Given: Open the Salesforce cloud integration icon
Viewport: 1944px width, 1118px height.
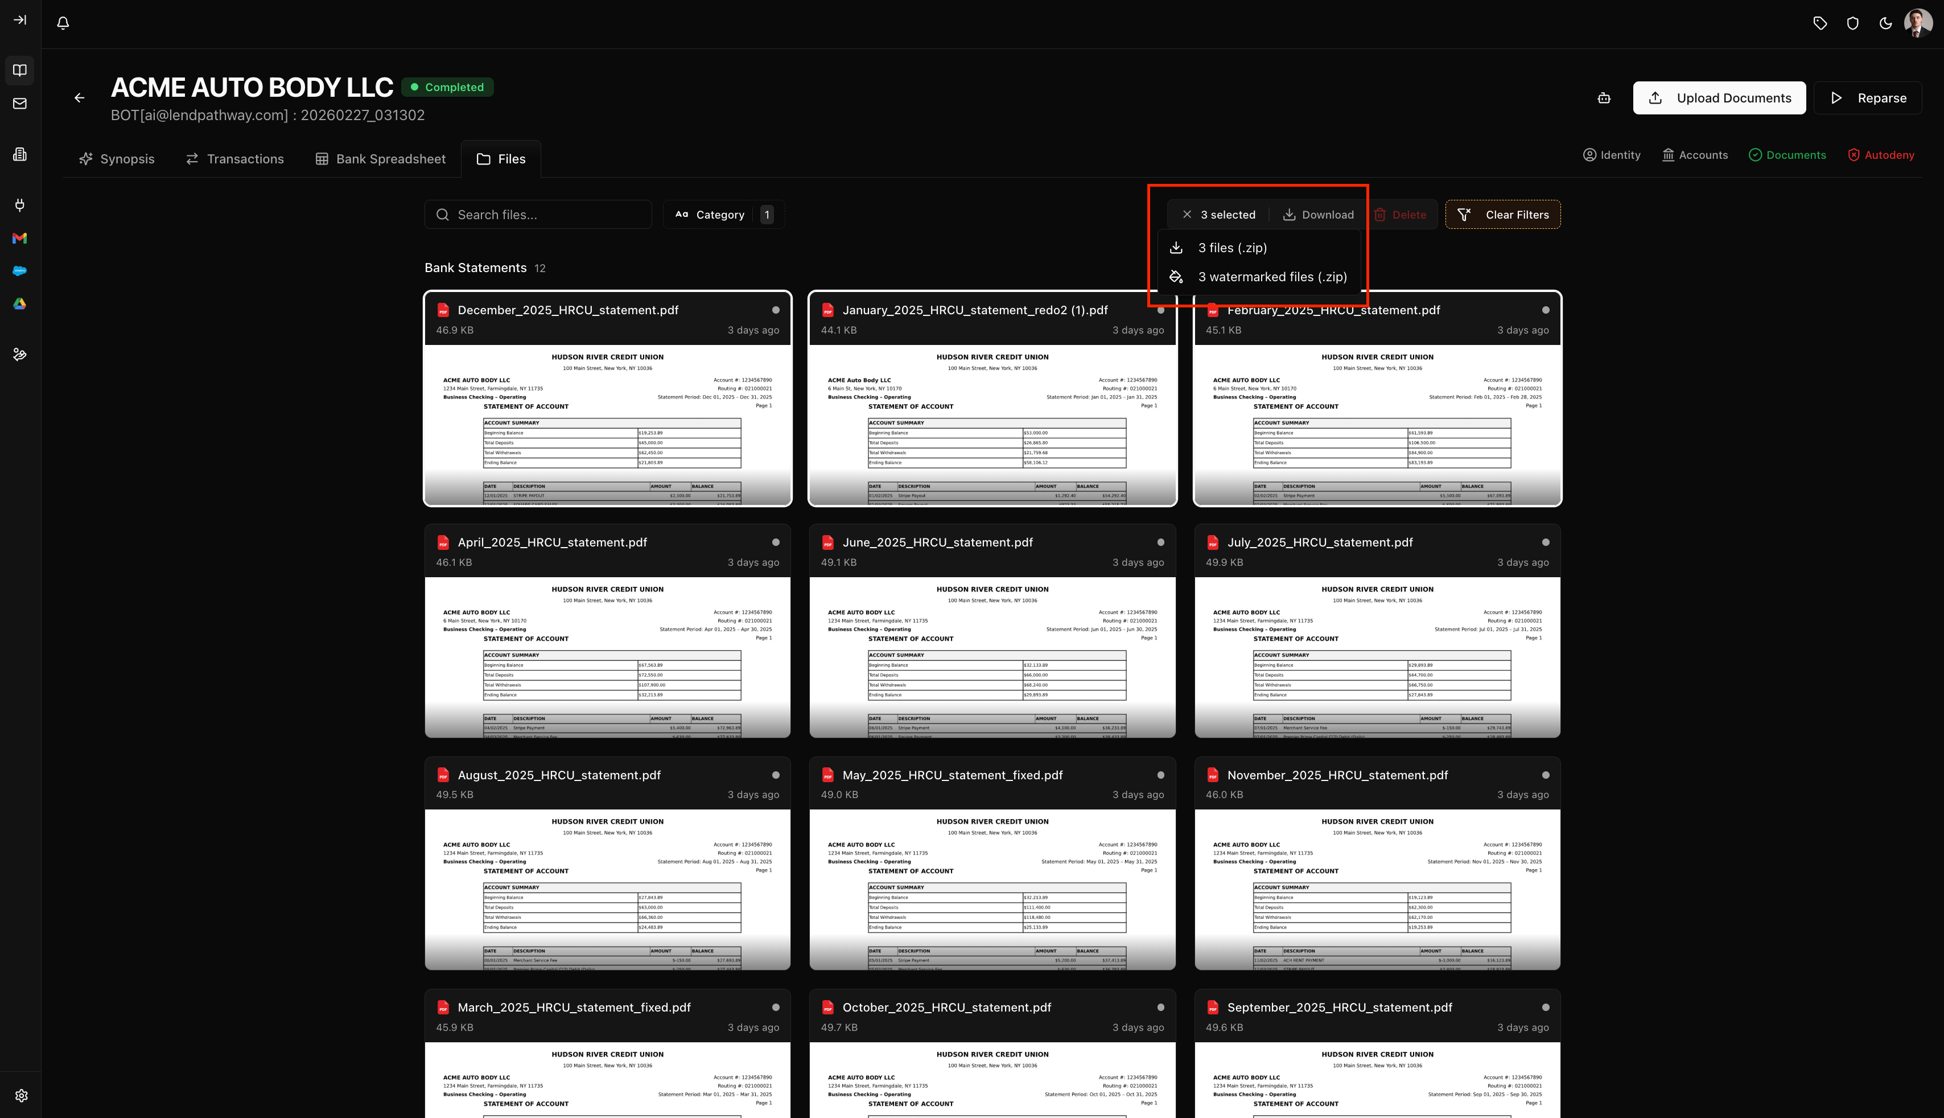Looking at the screenshot, I should click(20, 271).
